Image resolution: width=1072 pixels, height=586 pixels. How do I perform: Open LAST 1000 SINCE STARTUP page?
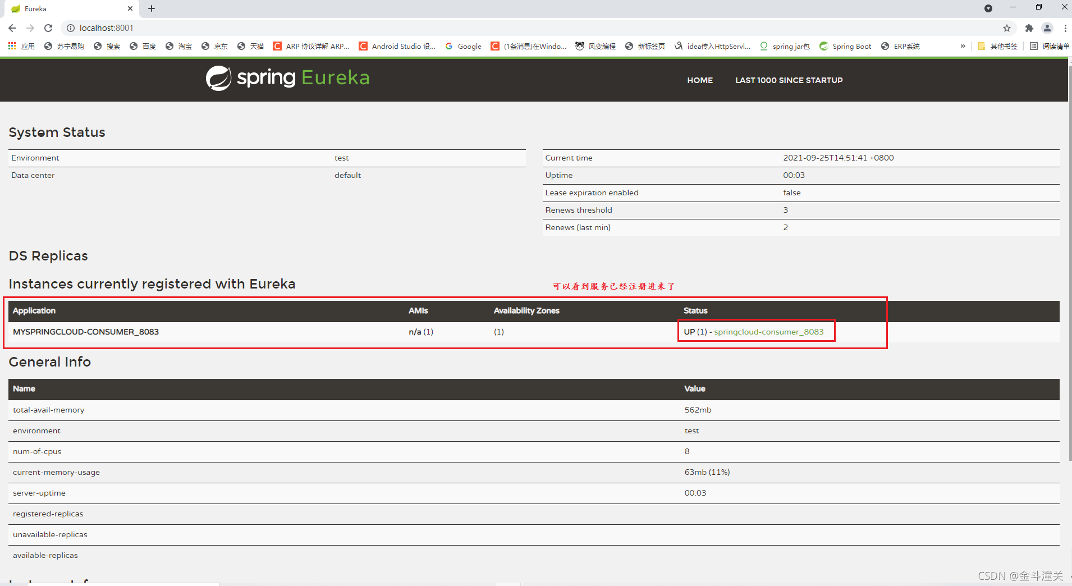[x=789, y=80]
